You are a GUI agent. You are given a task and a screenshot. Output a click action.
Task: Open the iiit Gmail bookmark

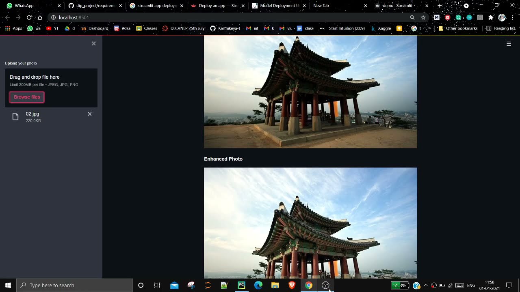[252, 28]
